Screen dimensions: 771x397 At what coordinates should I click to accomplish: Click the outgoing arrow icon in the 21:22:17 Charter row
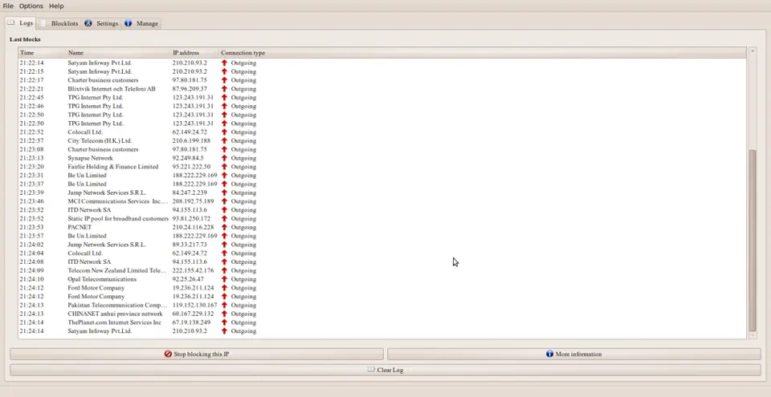[224, 80]
